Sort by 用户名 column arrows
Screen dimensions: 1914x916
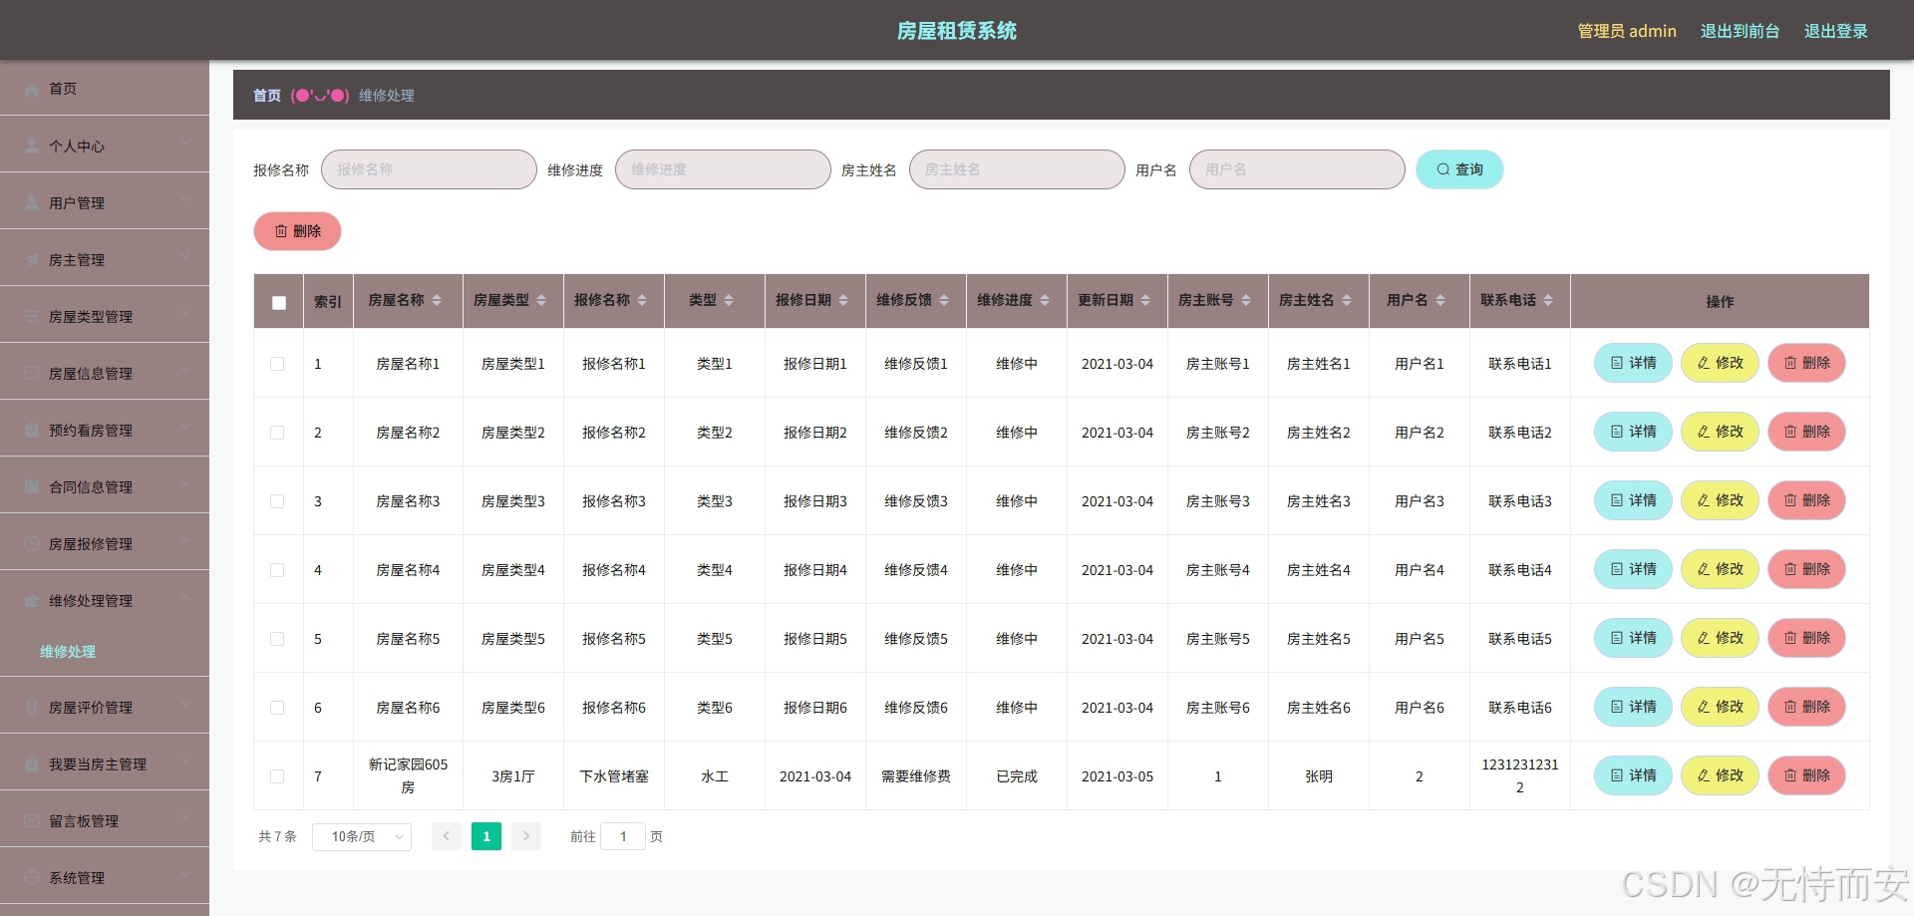tap(1440, 300)
